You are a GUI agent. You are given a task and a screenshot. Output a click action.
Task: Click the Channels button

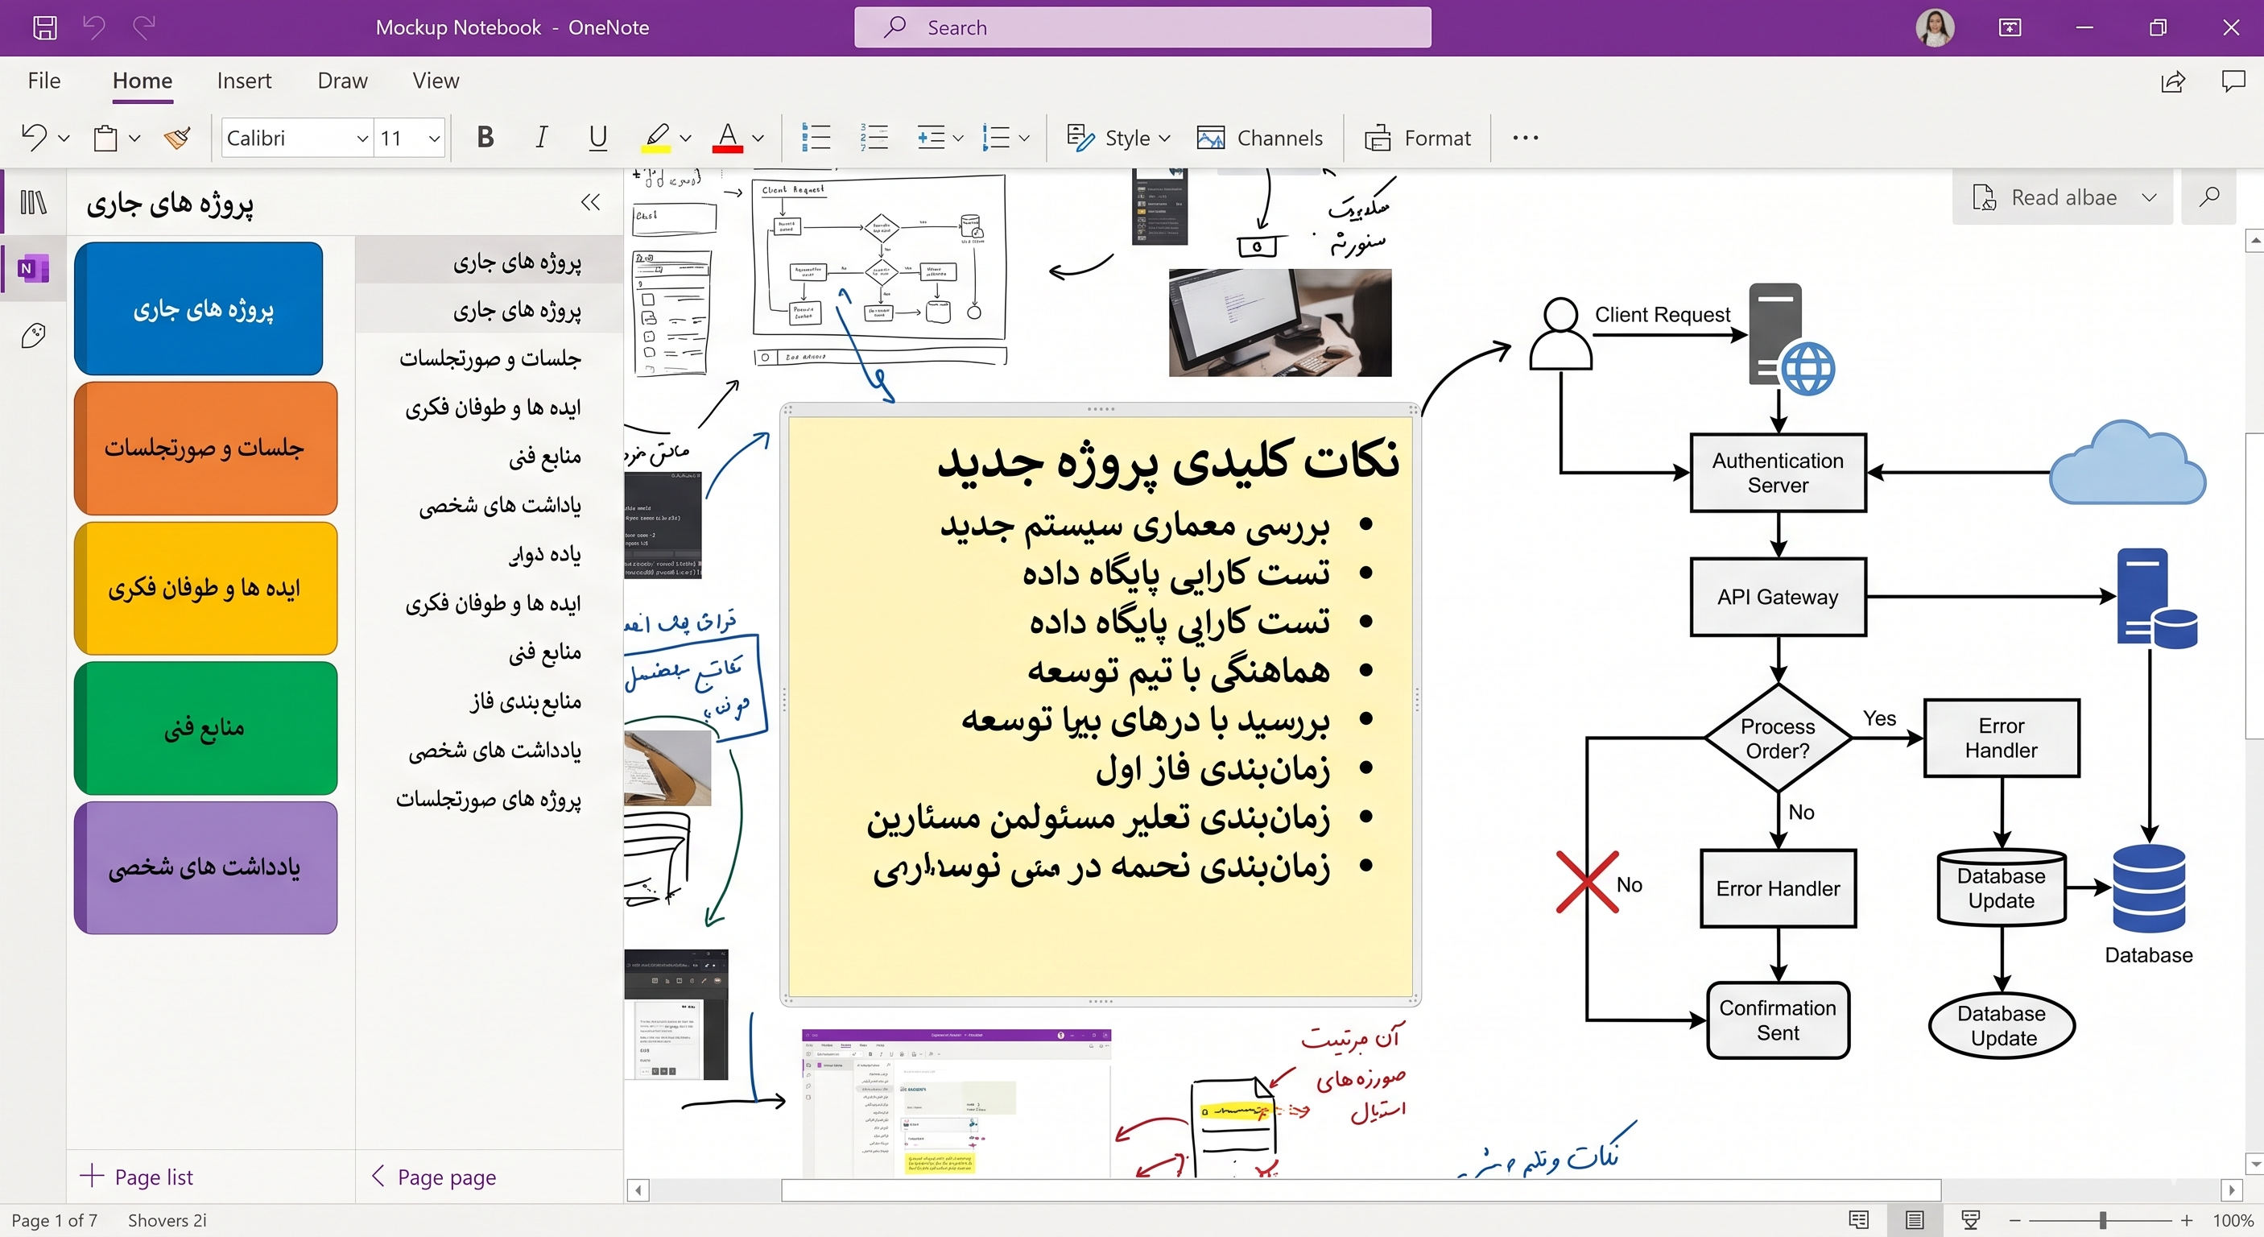click(x=1258, y=138)
